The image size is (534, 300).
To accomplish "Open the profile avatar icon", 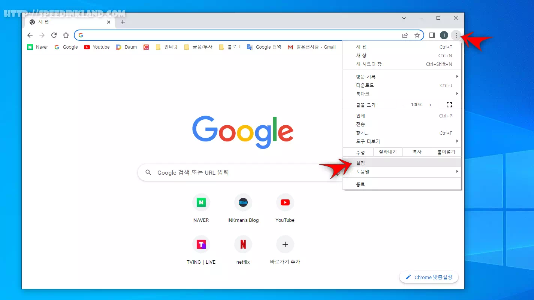I will [444, 35].
